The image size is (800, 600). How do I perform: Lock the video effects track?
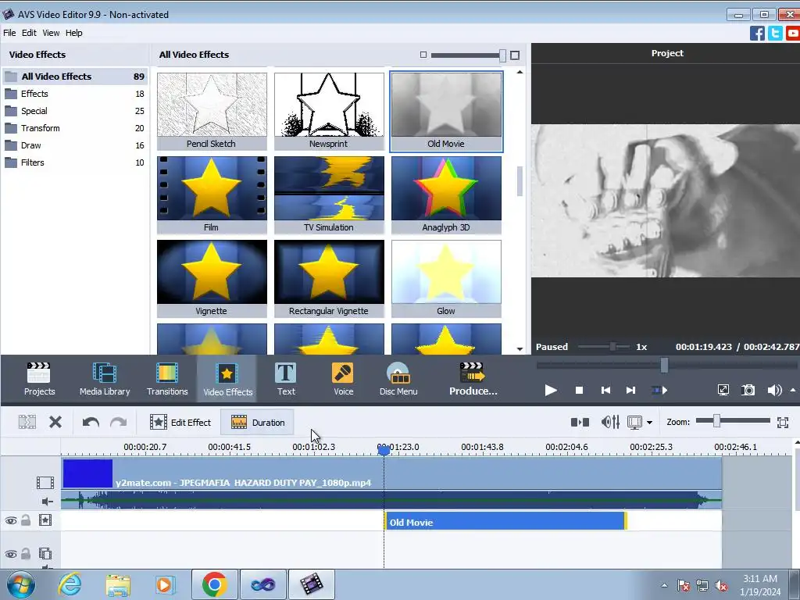[26, 520]
